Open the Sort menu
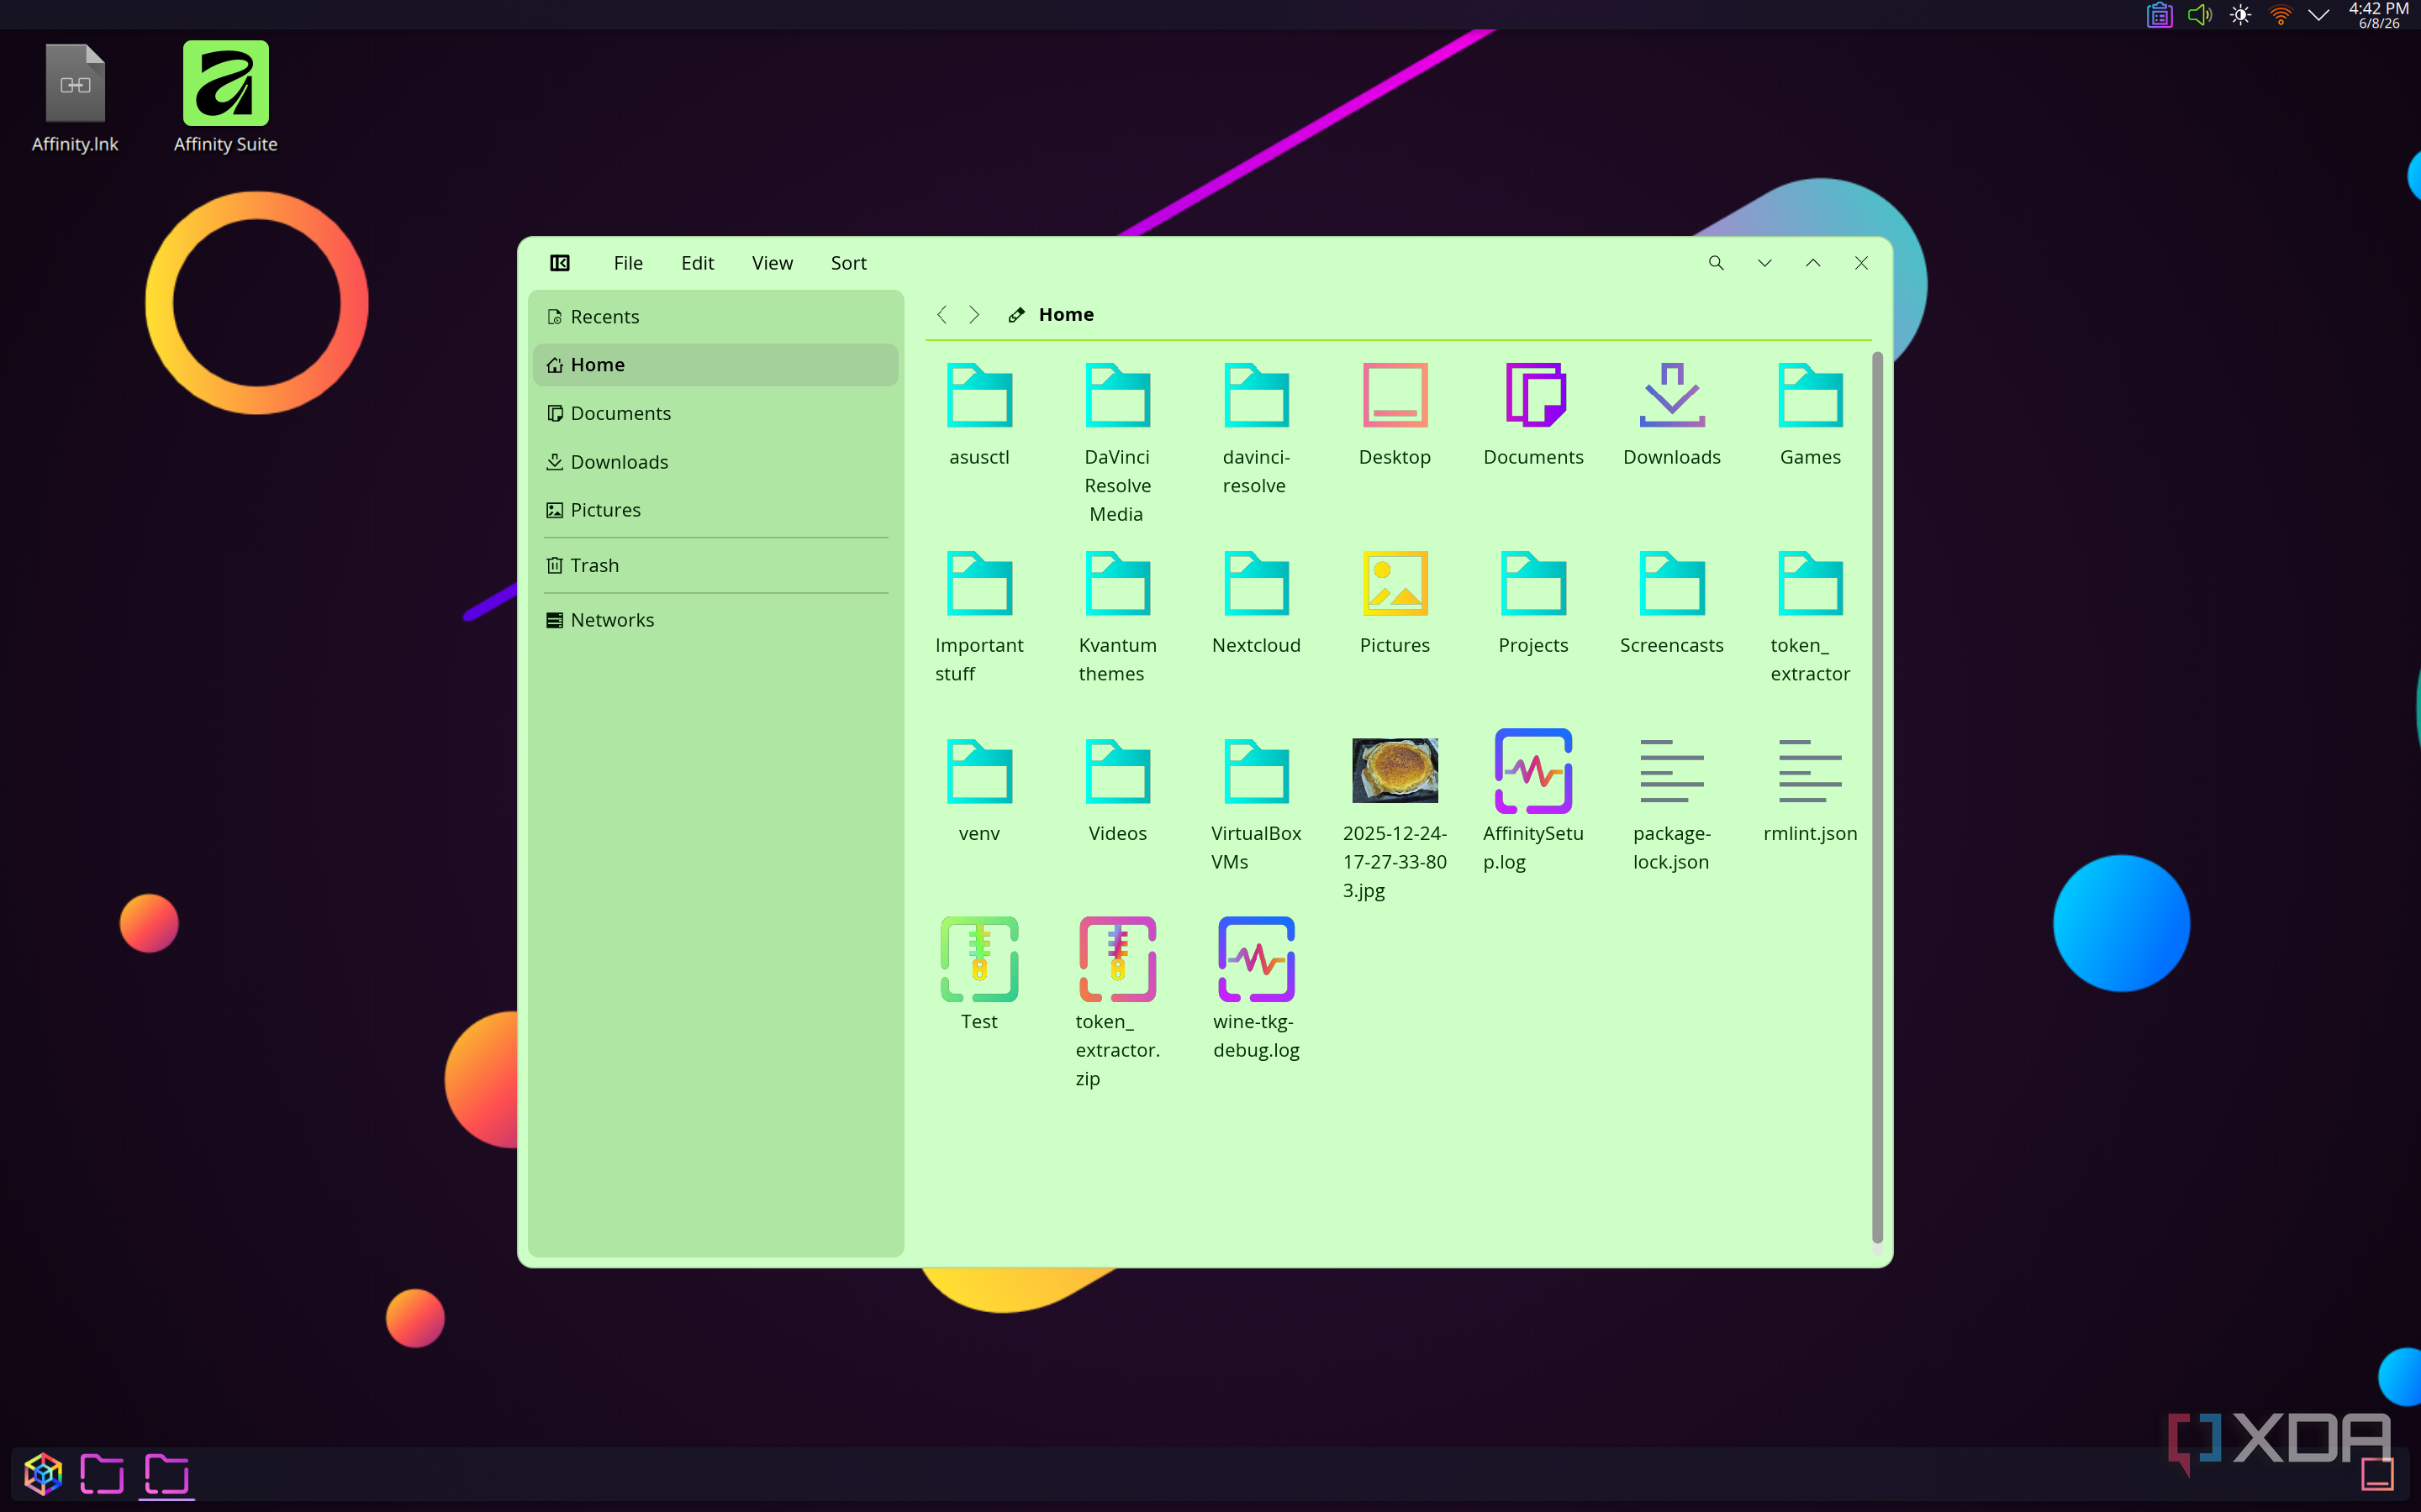2421x1512 pixels. point(848,263)
